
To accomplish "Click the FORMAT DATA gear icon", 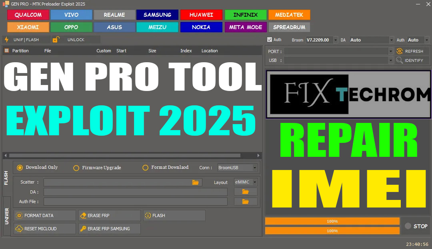I will point(19,215).
